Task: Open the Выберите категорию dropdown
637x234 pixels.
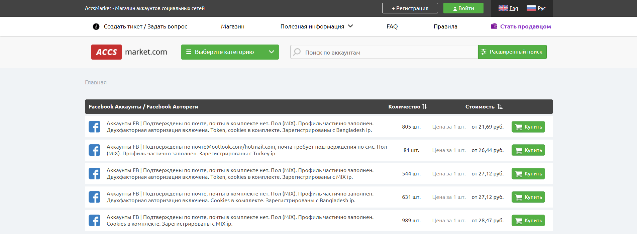Action: tap(230, 52)
